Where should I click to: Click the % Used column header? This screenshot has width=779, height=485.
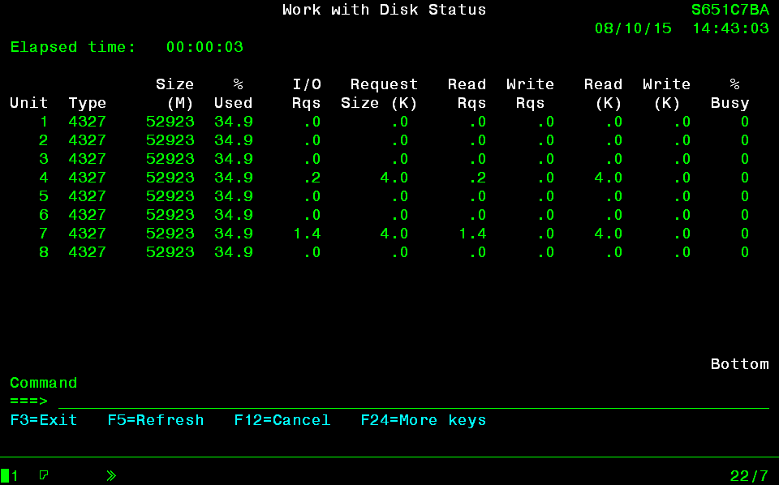[234, 93]
